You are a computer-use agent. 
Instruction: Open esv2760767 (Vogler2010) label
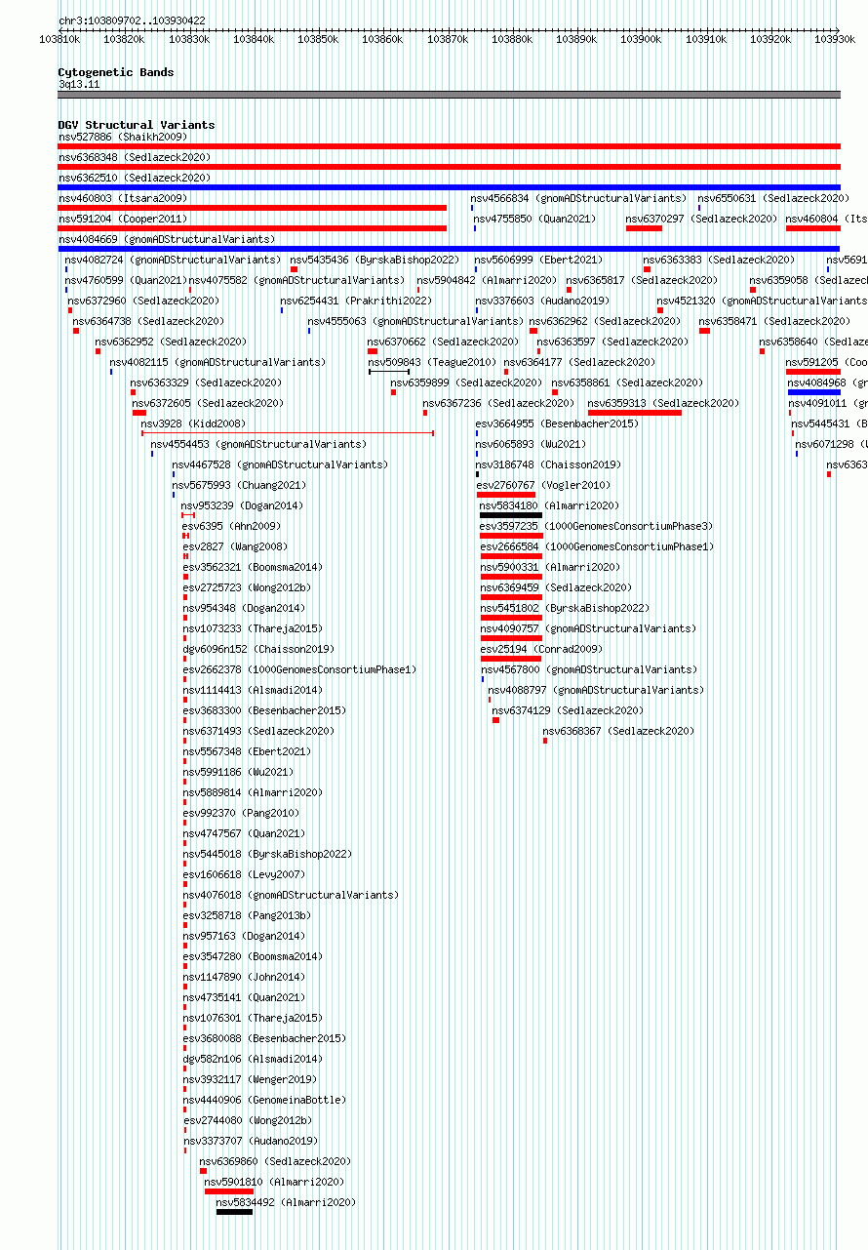[x=543, y=485]
